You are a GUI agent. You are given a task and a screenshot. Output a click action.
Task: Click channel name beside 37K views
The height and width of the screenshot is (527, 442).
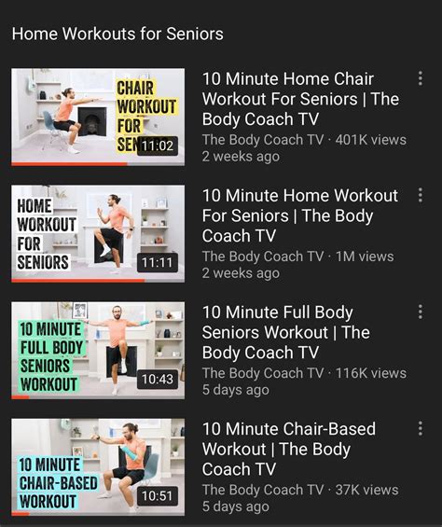click(263, 490)
